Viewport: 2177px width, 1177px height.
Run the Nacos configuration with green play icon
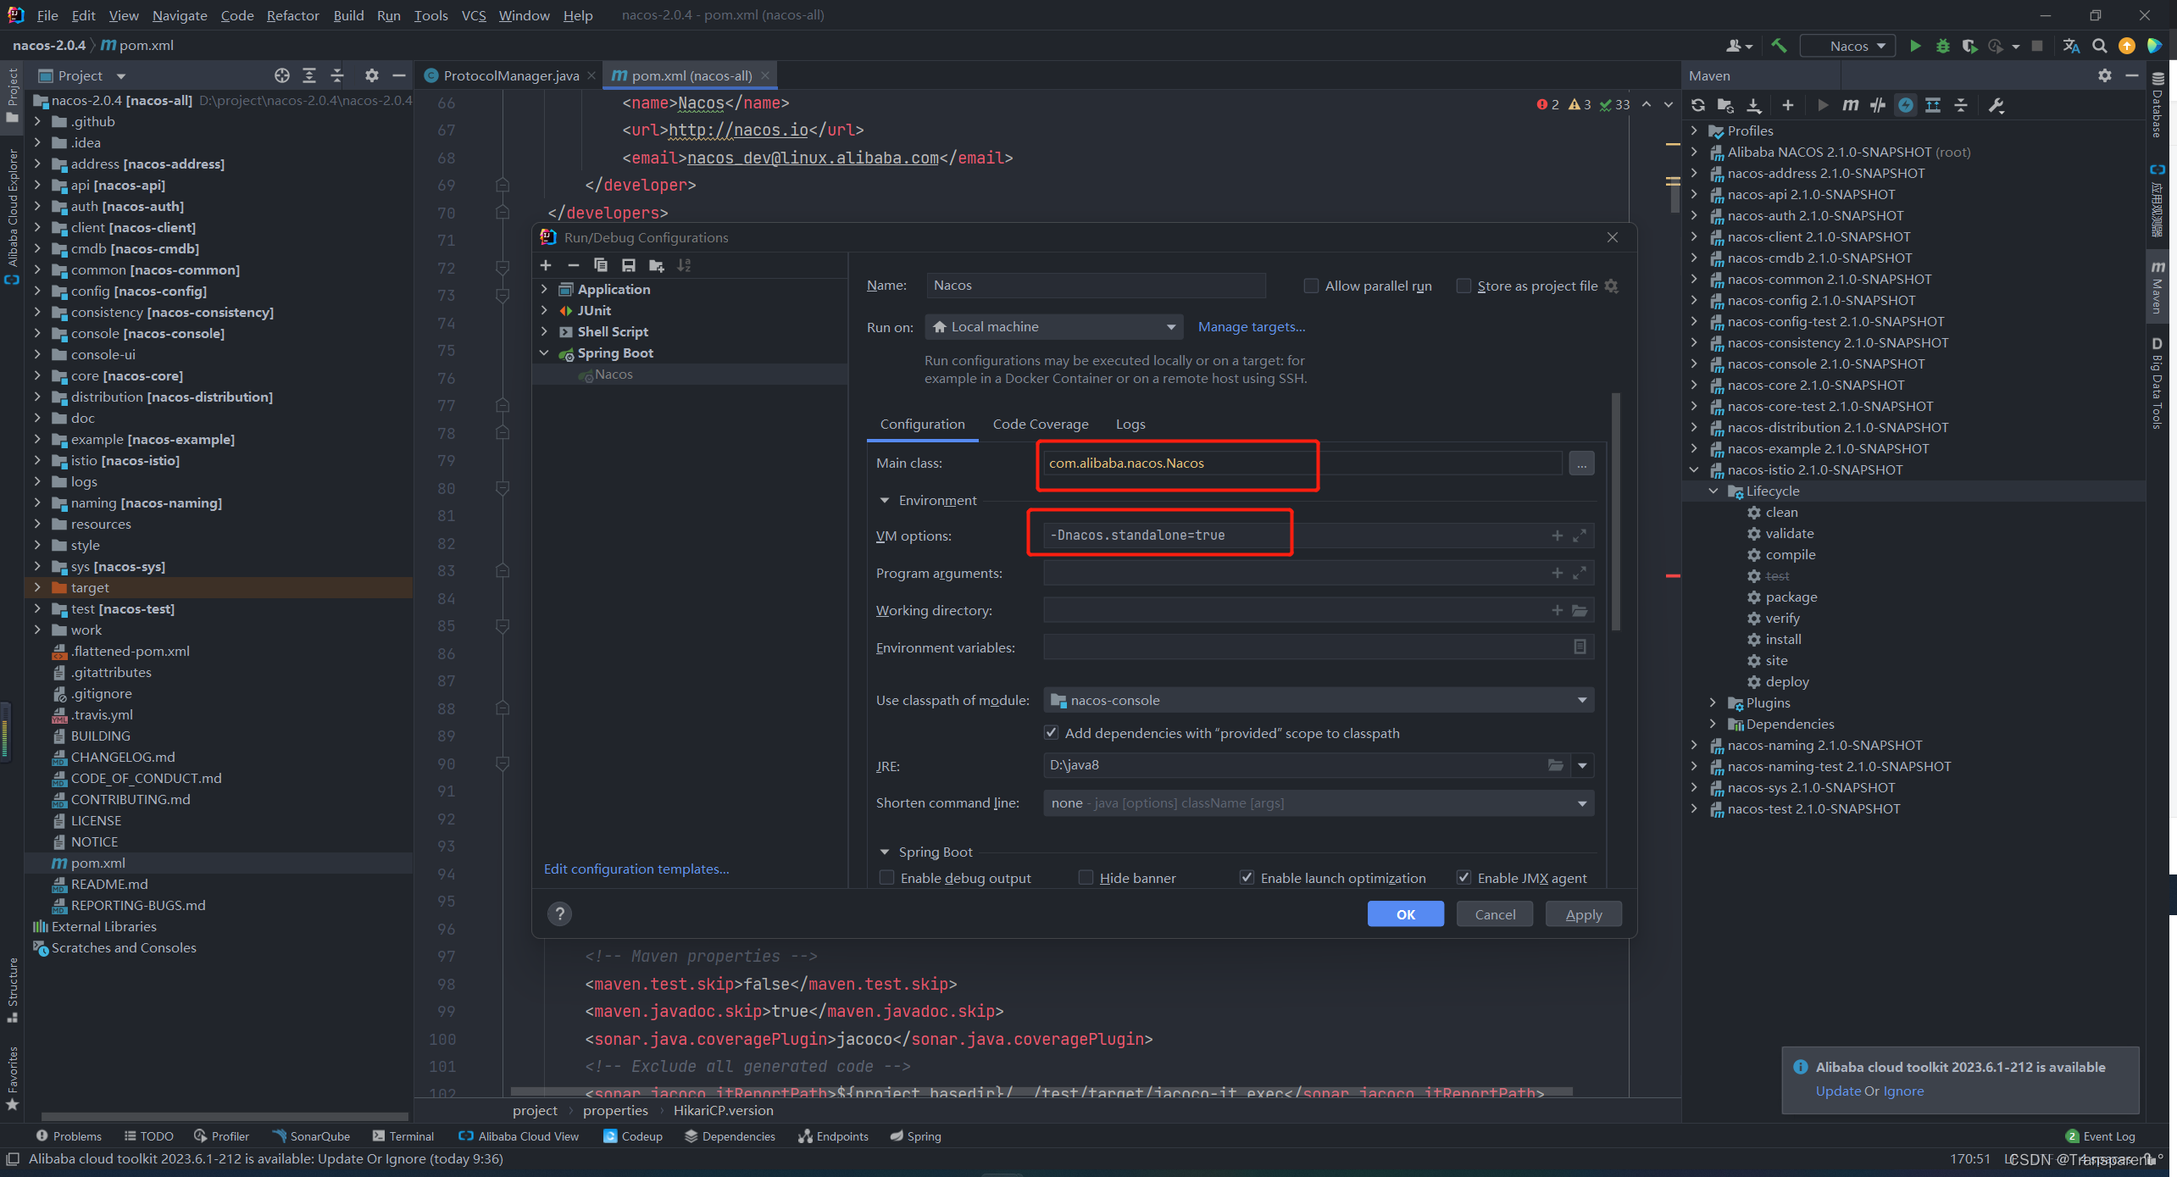click(x=1915, y=46)
